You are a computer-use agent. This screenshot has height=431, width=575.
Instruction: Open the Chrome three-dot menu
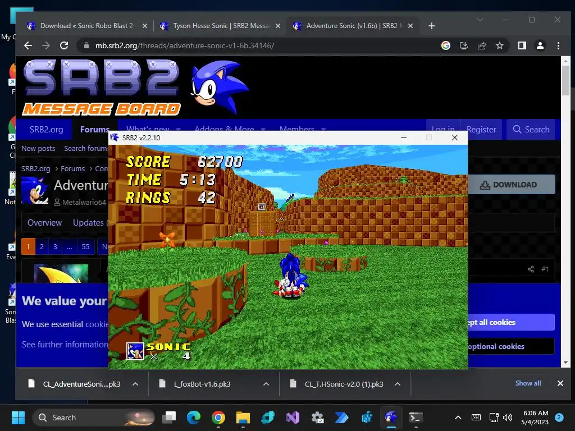pos(558,45)
